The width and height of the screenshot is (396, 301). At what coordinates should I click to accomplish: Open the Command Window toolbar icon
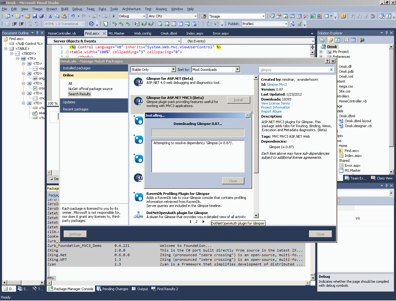click(326, 16)
